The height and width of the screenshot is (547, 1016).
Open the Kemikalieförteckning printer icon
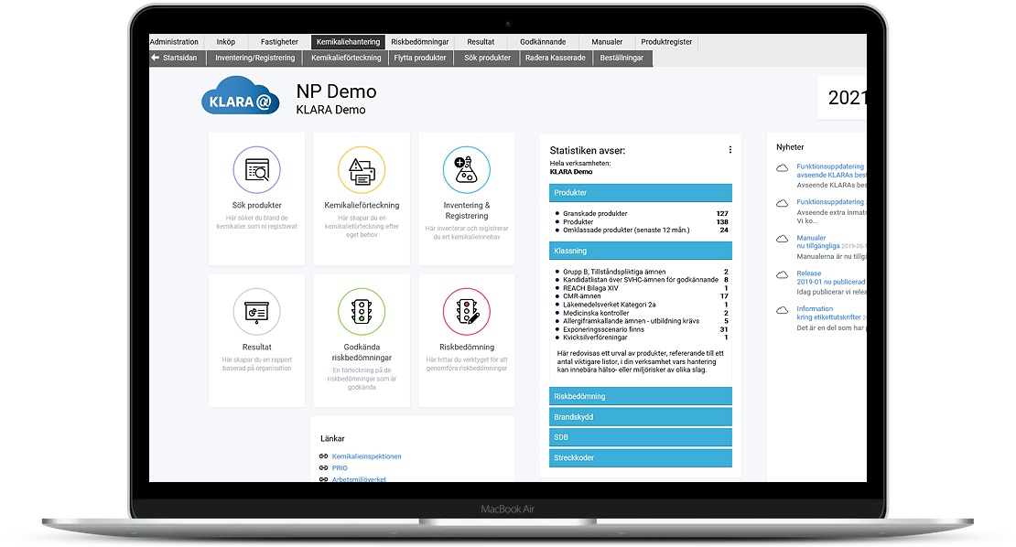(362, 169)
